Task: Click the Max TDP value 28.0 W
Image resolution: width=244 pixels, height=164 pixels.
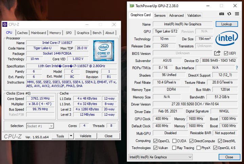Action: point(82,48)
